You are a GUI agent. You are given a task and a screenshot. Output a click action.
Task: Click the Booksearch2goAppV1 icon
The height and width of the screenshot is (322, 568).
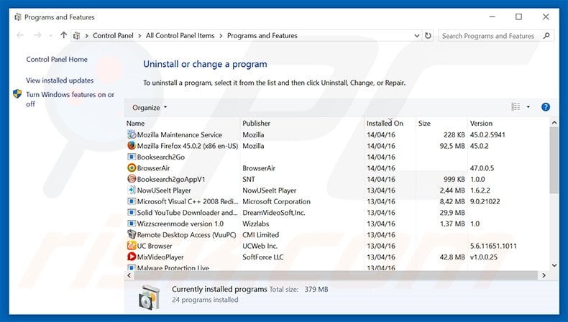click(x=132, y=179)
